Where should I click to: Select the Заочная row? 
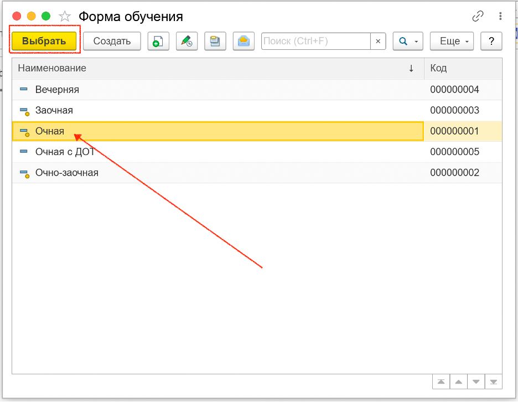pyautogui.click(x=257, y=110)
